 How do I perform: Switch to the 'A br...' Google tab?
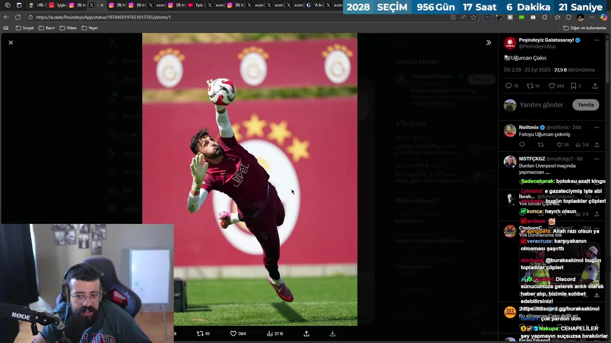pyautogui.click(x=315, y=5)
